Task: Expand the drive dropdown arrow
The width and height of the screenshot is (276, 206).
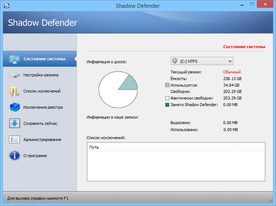Action: pos(229,61)
